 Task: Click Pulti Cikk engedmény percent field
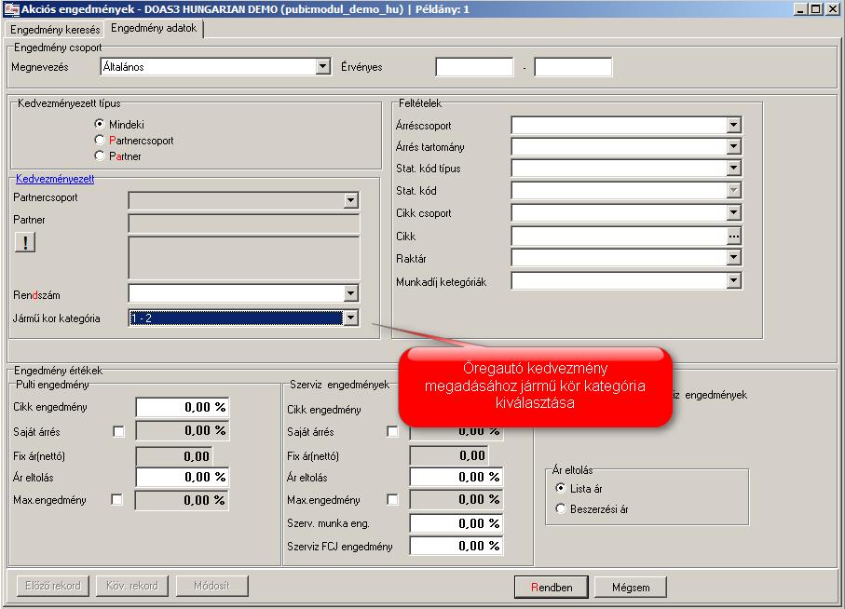coord(183,407)
